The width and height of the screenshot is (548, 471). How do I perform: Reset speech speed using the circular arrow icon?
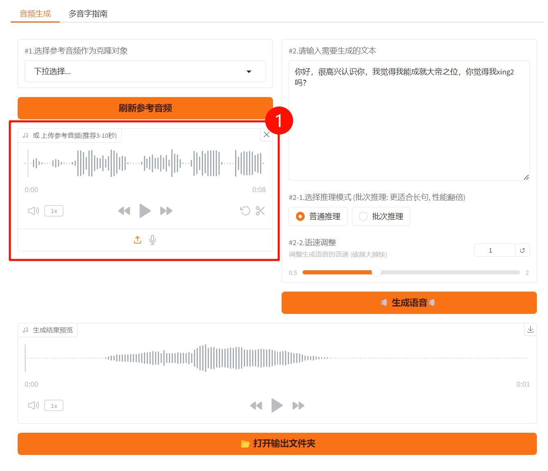[x=523, y=250]
